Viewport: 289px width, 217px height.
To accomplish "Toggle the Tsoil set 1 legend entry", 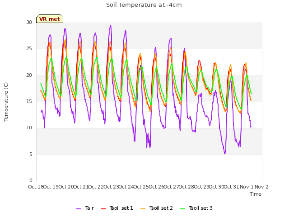I will [x=117, y=208].
